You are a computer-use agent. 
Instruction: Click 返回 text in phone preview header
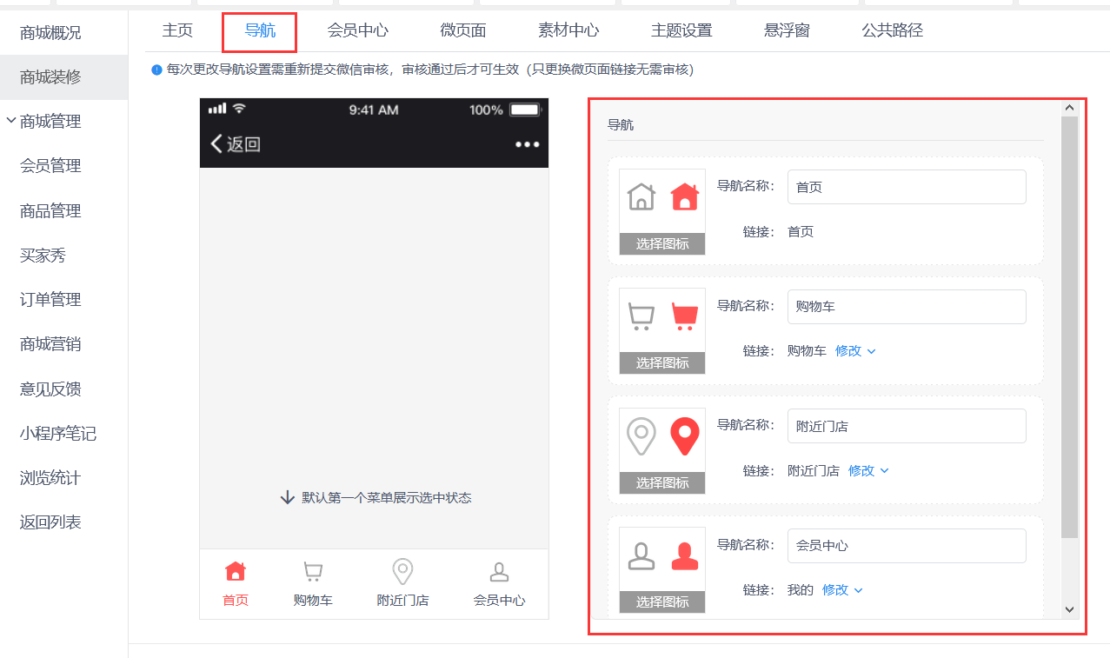pos(243,144)
